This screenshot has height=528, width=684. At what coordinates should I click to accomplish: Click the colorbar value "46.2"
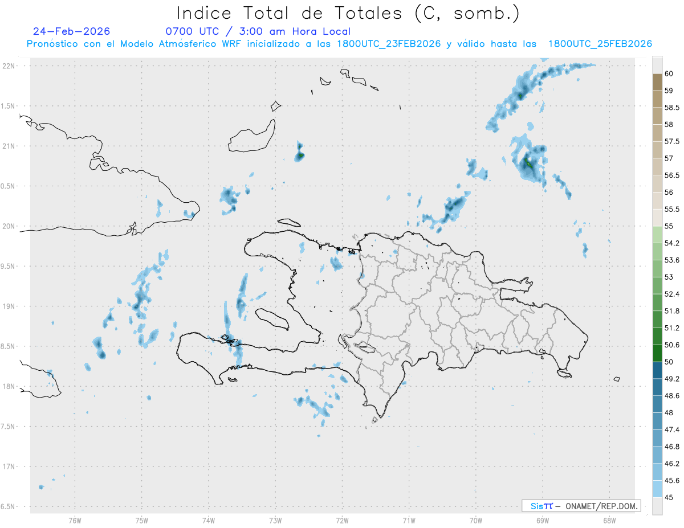671,464
